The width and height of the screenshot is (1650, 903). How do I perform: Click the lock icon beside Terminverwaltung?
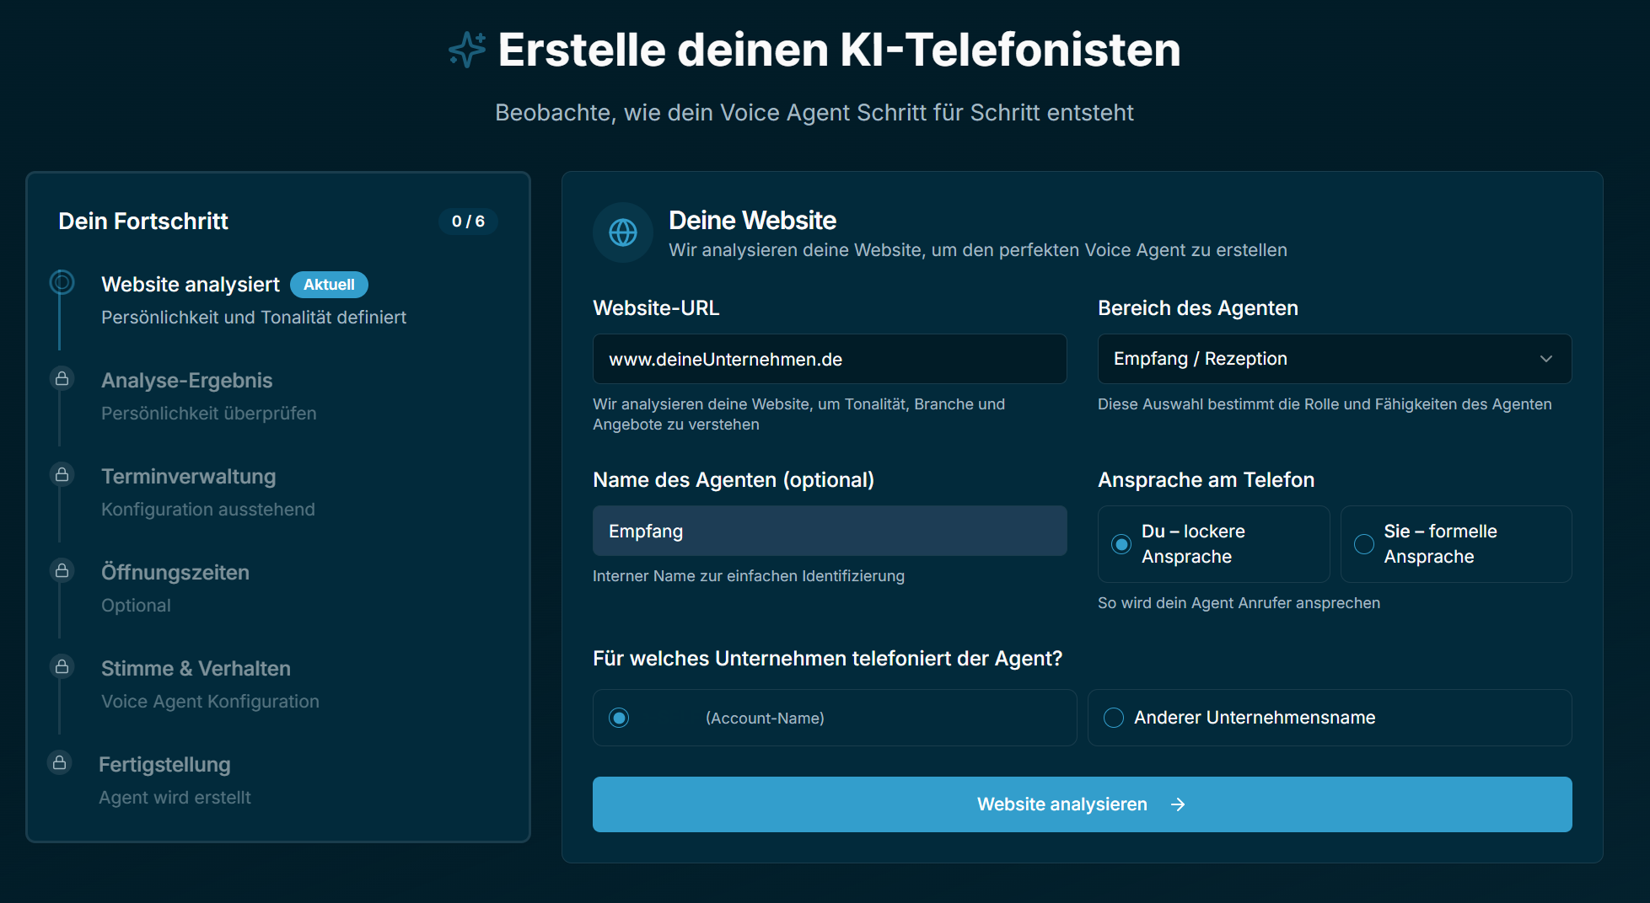coord(62,474)
